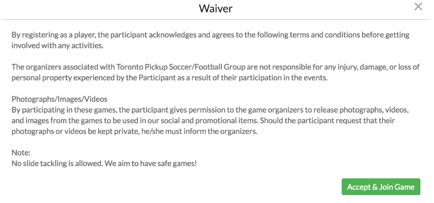
Task: Click the 'Note:' label text
Action: [21, 153]
